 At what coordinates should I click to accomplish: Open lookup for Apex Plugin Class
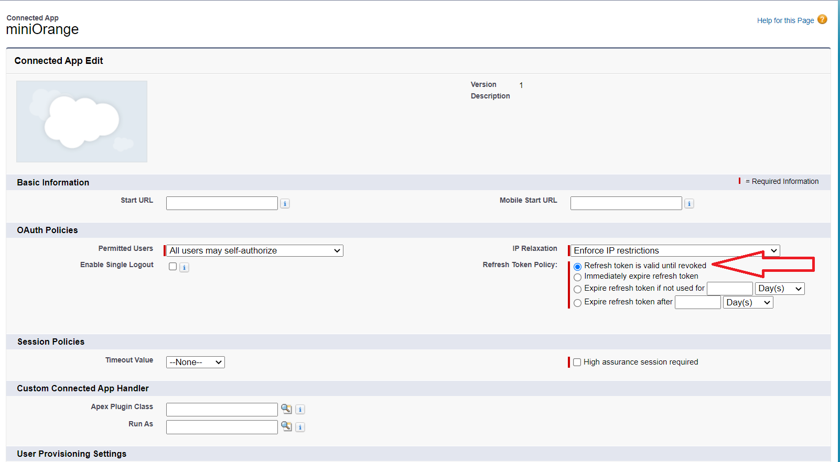point(286,409)
